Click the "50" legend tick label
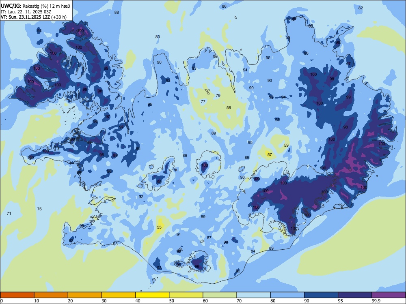406x304 pixels. pyautogui.click(x=171, y=301)
